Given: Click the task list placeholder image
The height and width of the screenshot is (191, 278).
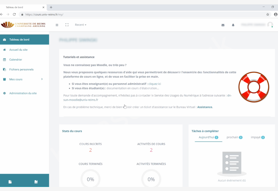Looking at the screenshot, I should [232, 164].
